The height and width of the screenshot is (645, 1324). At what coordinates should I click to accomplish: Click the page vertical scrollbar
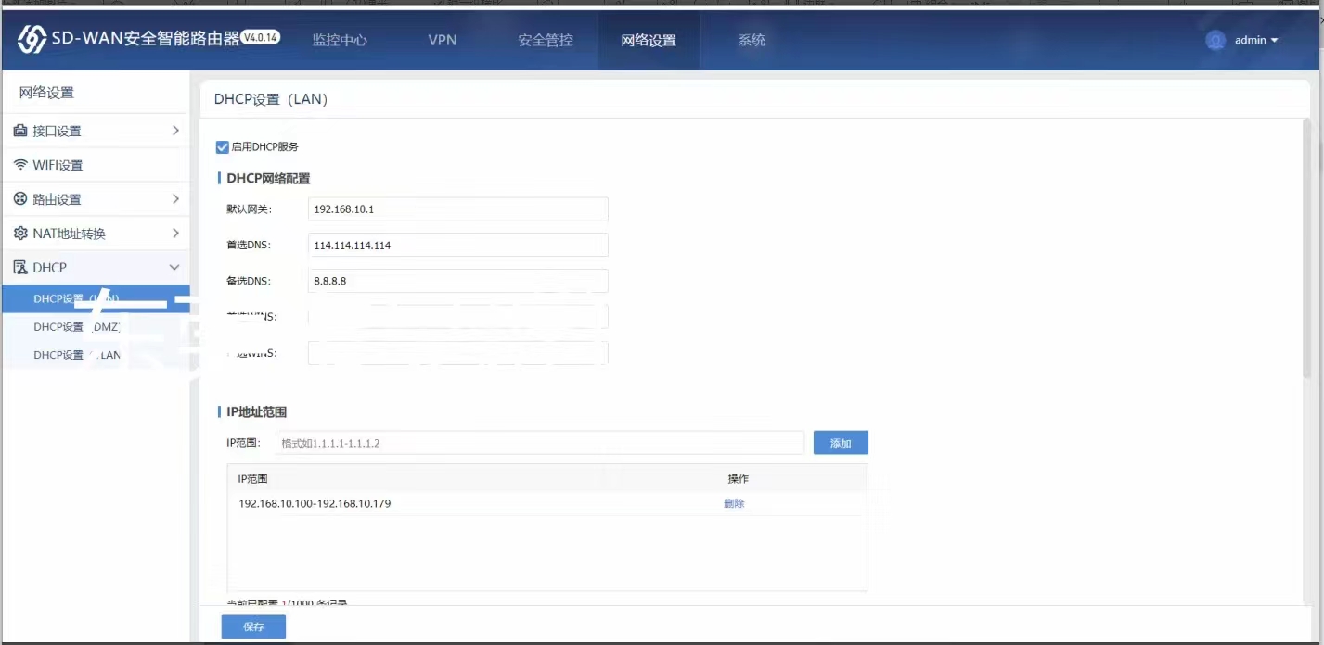click(1306, 250)
